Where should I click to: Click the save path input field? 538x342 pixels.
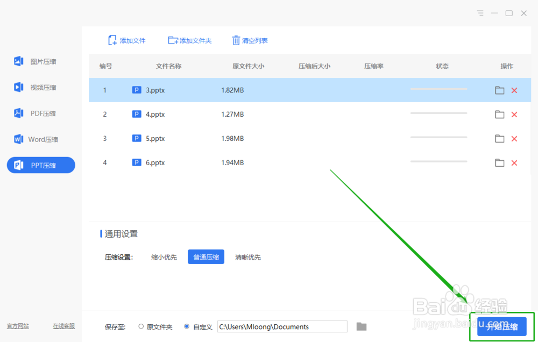(x=282, y=326)
